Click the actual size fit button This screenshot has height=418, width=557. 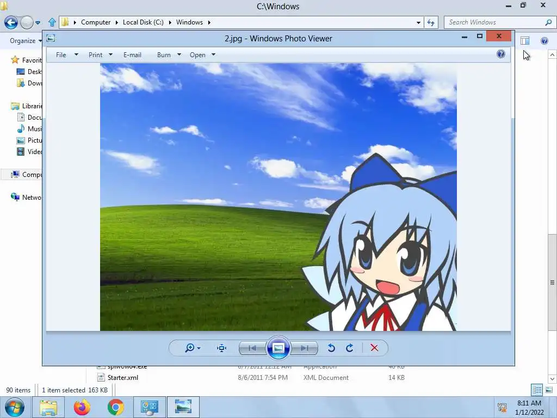222,348
